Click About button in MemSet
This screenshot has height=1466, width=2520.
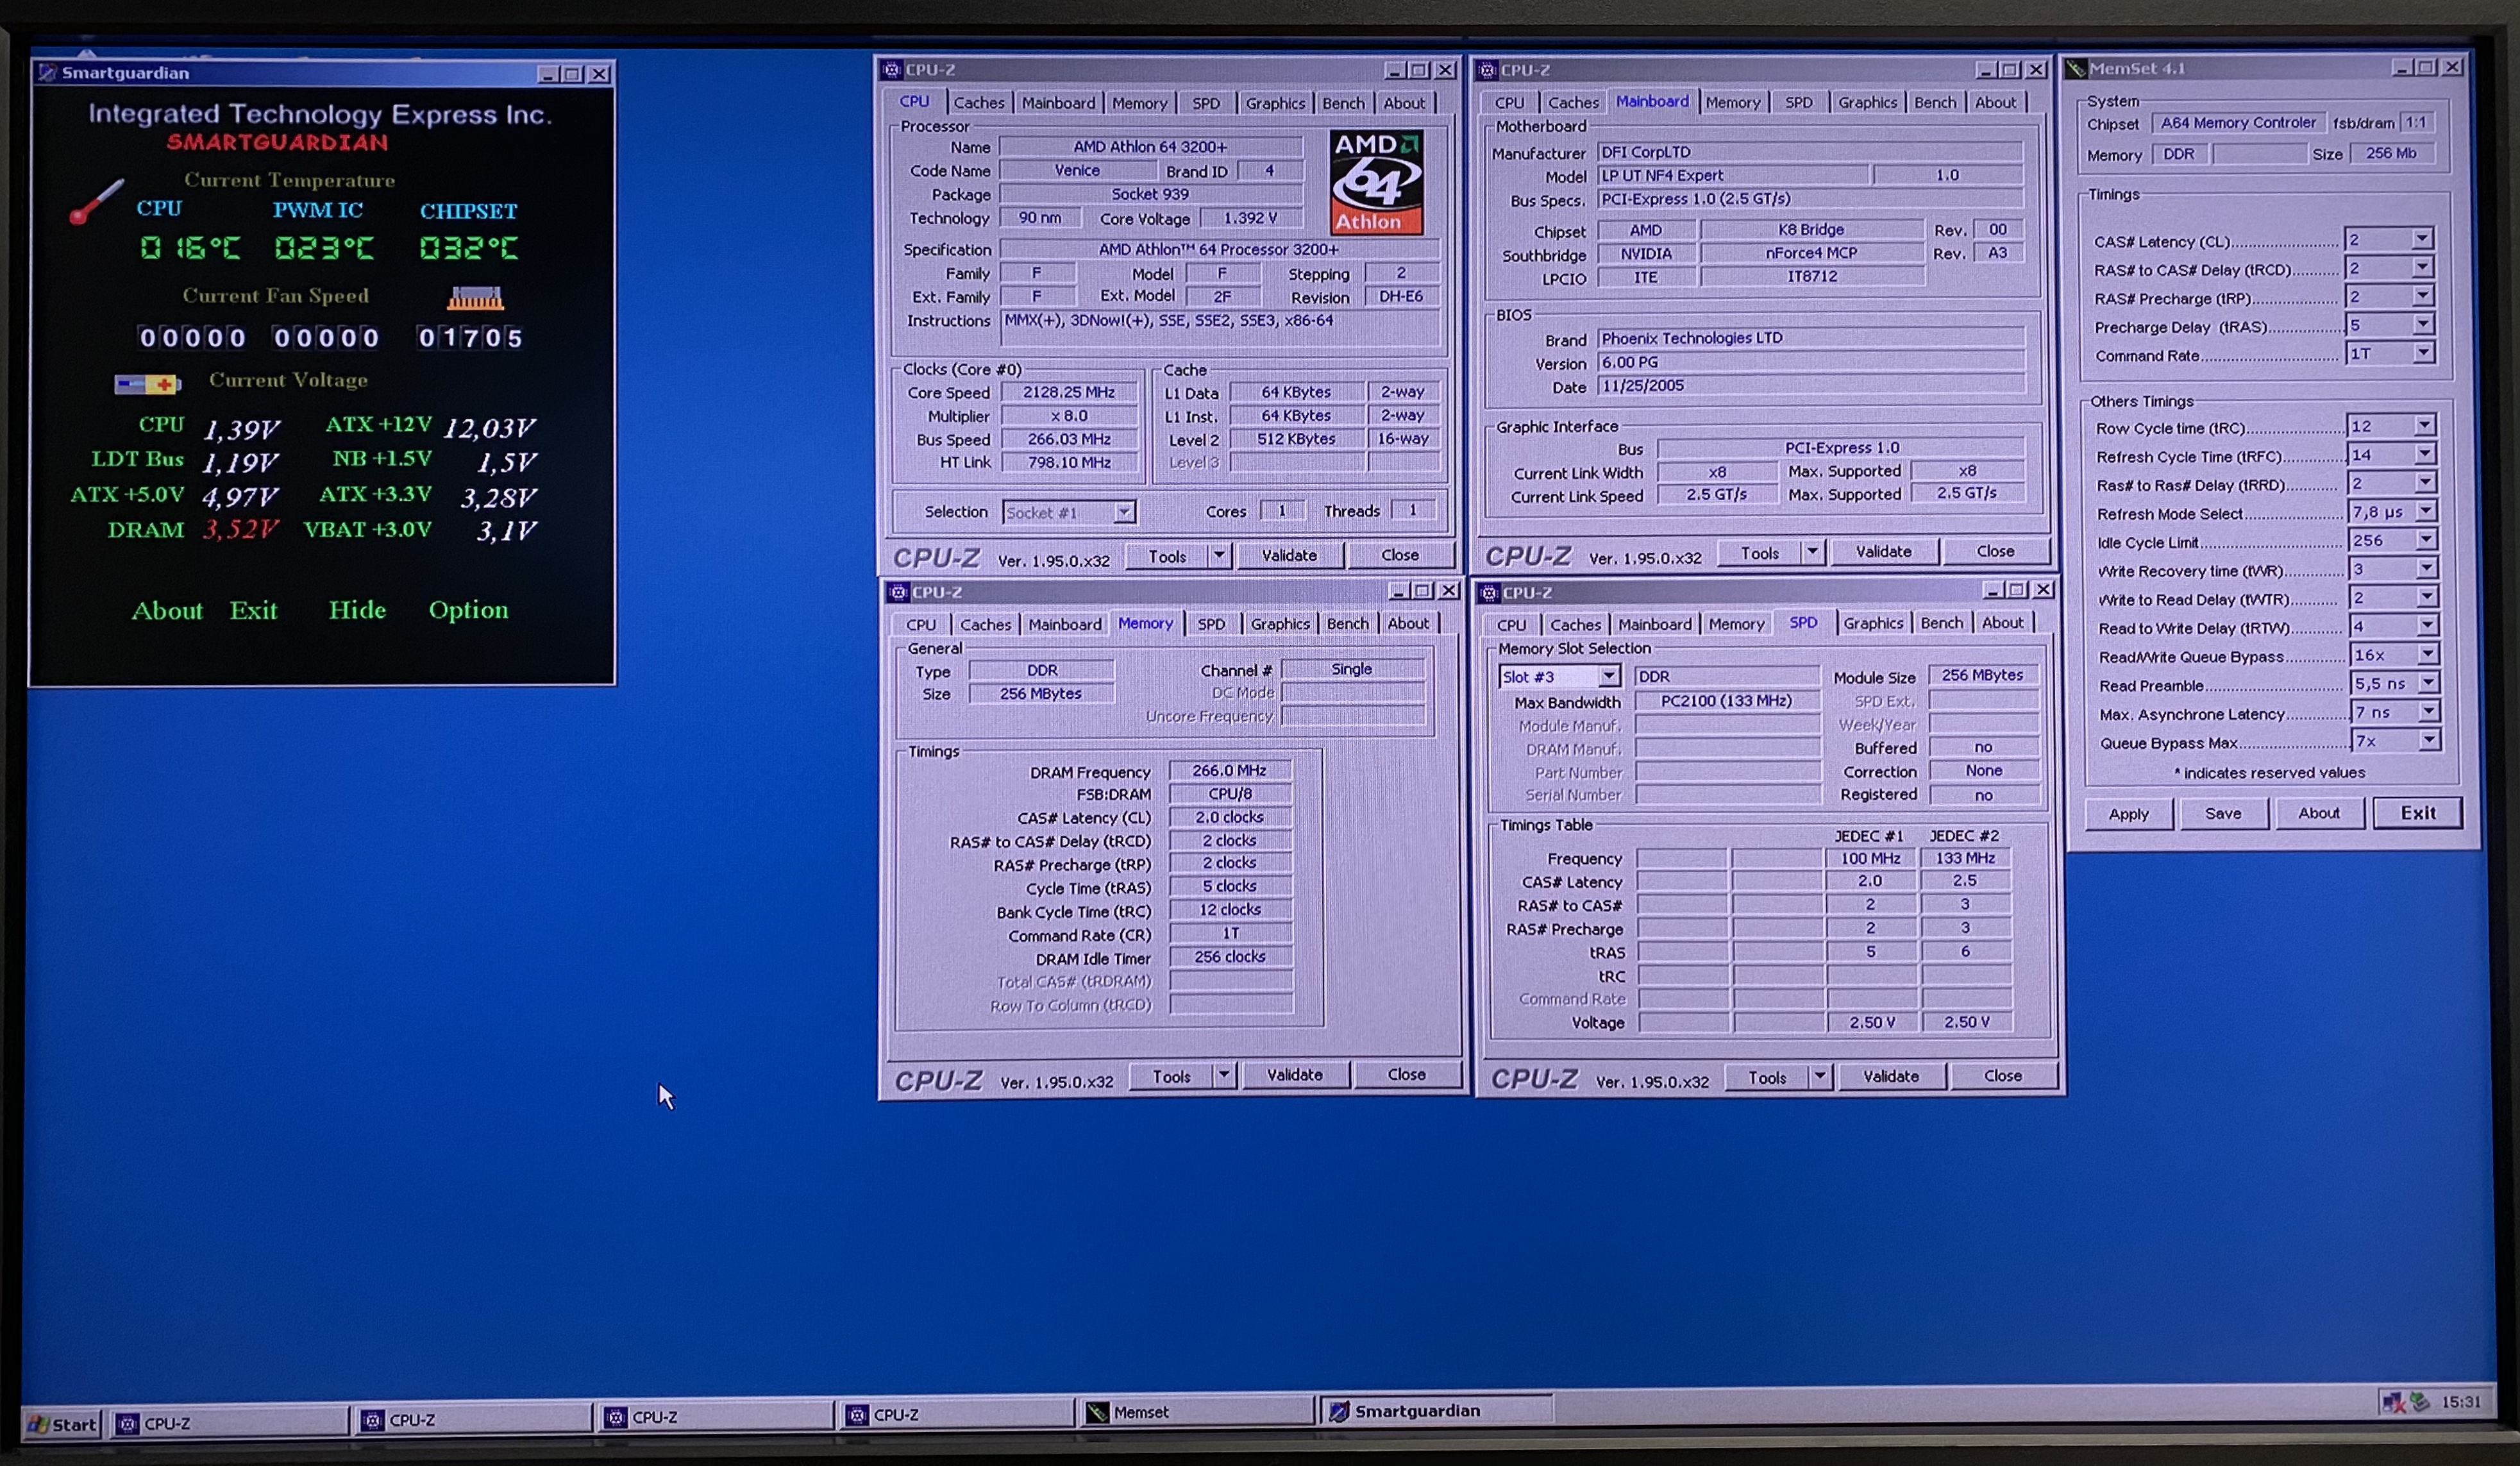click(2318, 813)
